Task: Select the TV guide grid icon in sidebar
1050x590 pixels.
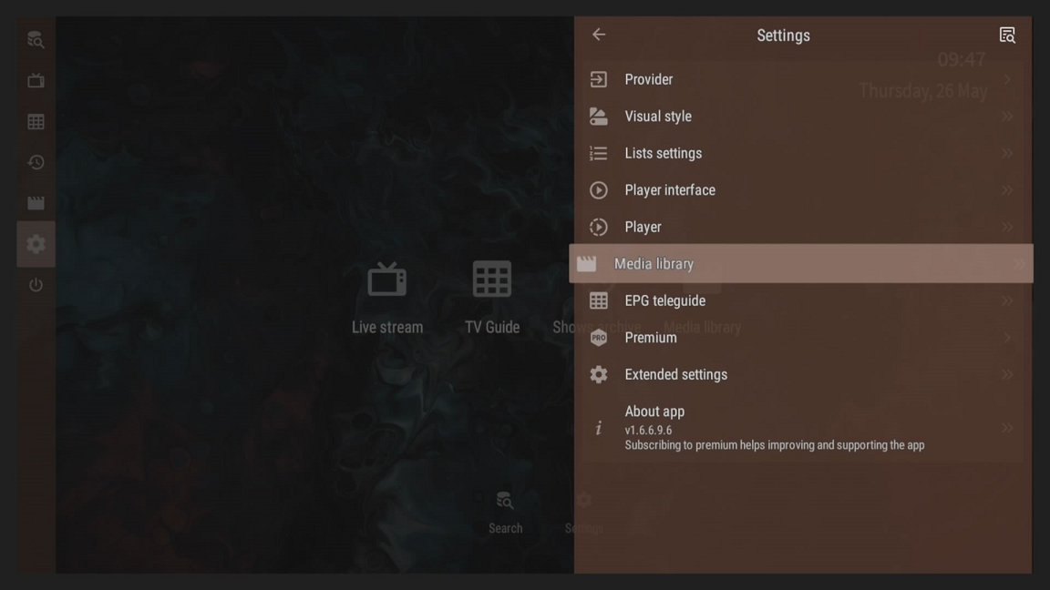Action: (x=36, y=122)
